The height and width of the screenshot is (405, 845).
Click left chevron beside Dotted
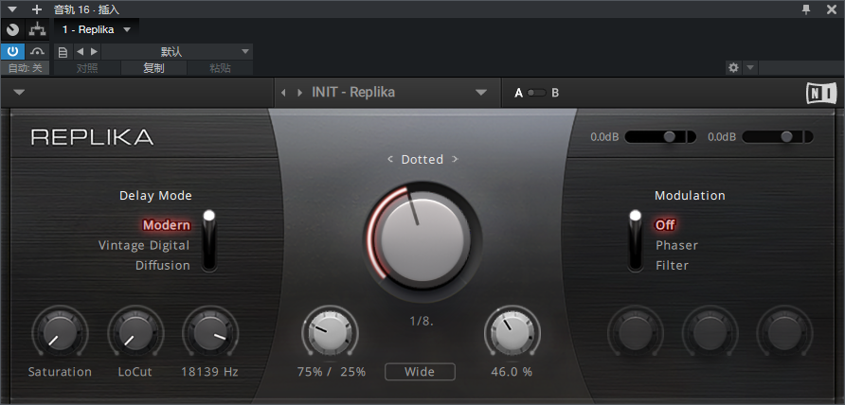(390, 159)
